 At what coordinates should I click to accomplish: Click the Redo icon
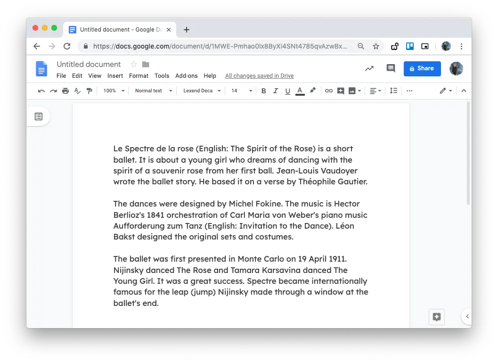53,91
